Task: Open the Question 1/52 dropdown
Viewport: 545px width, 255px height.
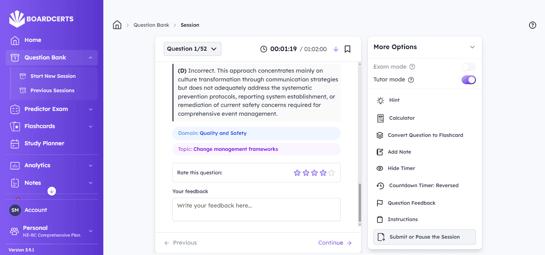Action: coord(192,49)
